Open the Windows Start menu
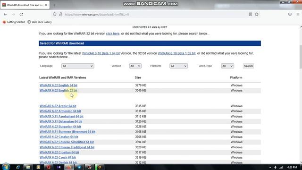 (6, 167)
